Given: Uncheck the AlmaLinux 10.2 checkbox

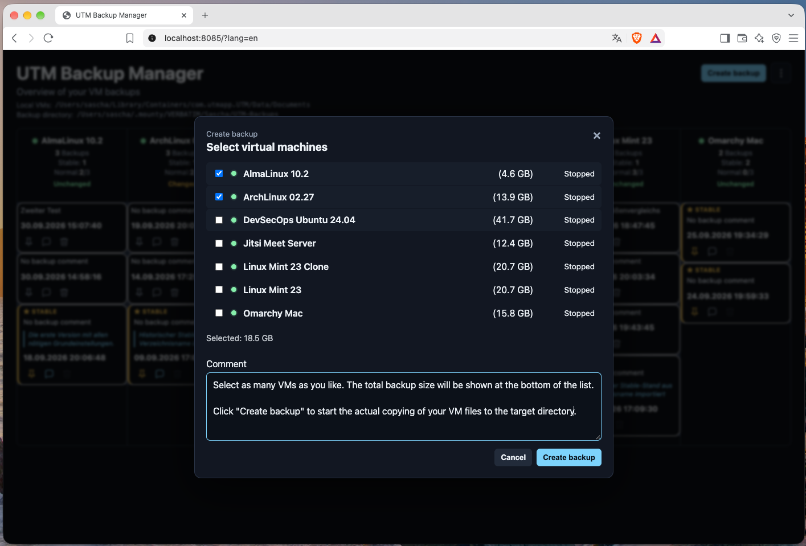Looking at the screenshot, I should click(219, 174).
